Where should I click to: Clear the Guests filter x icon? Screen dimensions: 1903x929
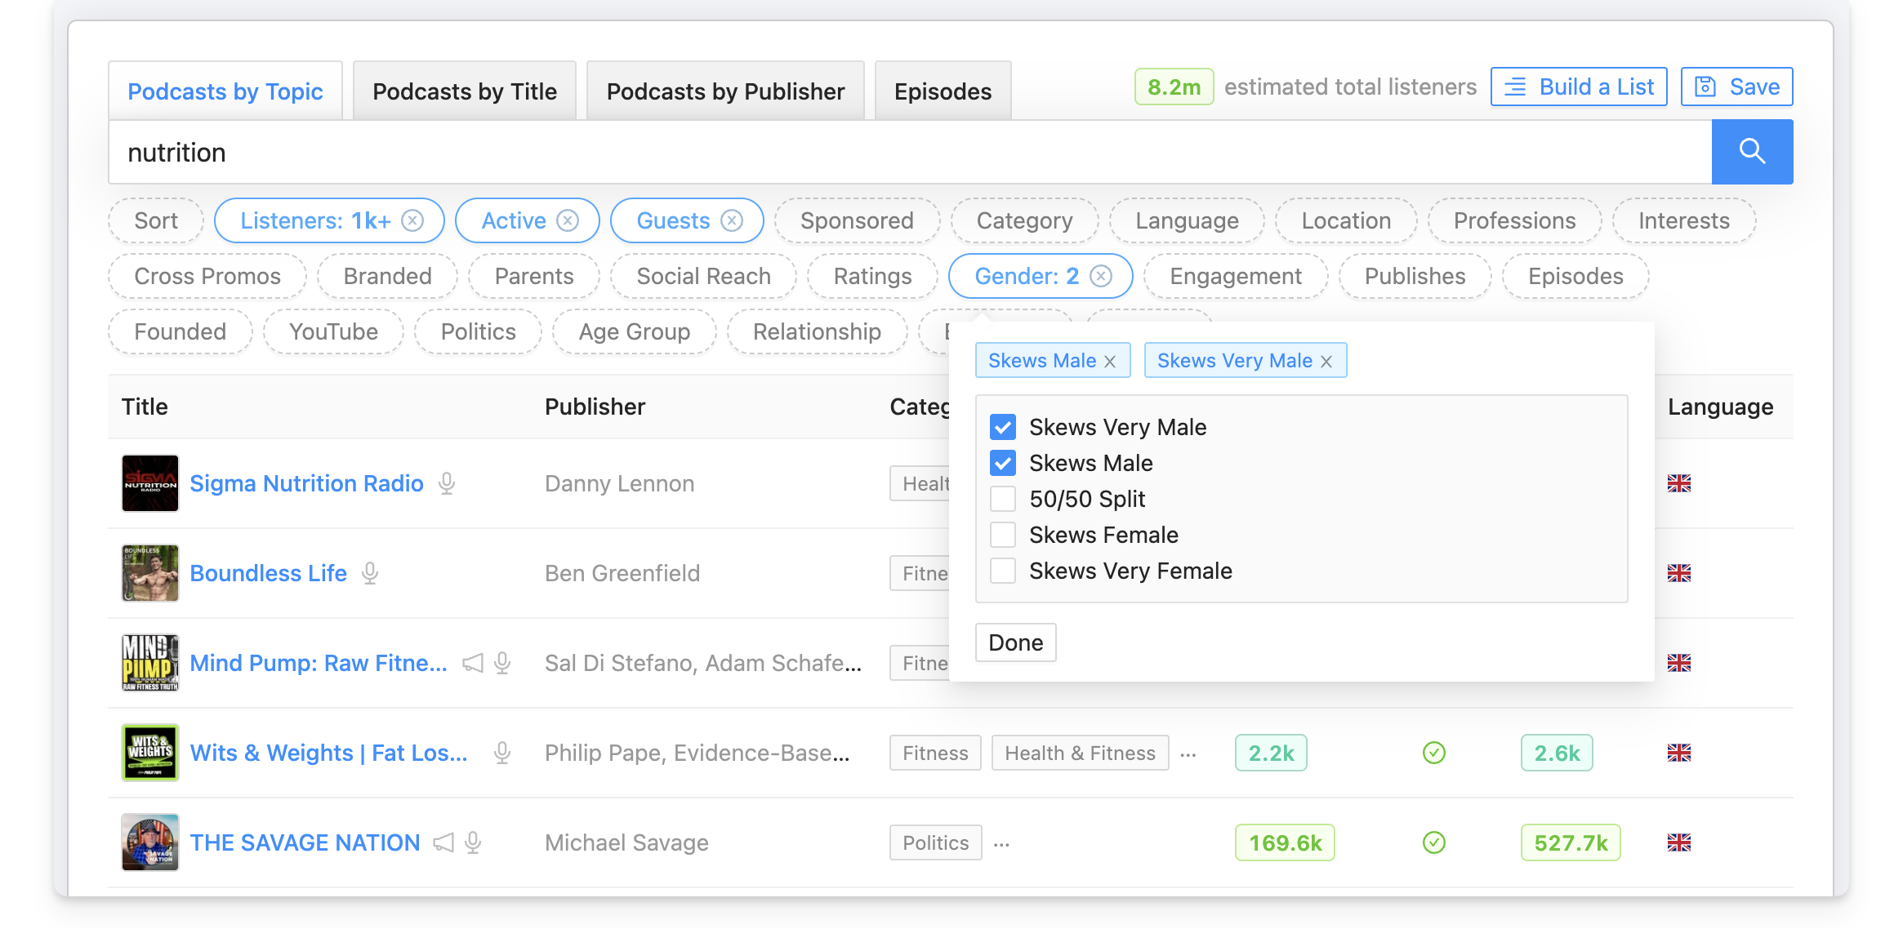(x=732, y=221)
